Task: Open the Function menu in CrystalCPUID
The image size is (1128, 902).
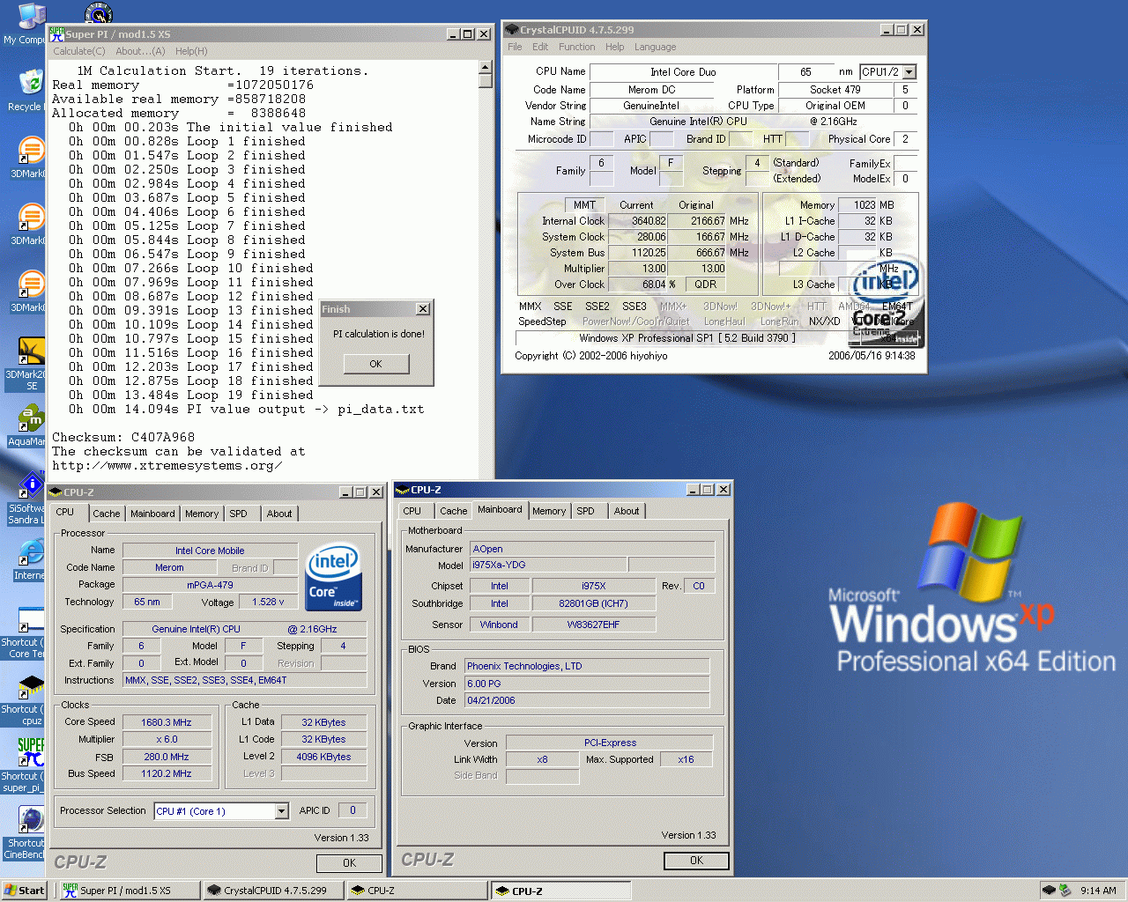Action: point(576,47)
